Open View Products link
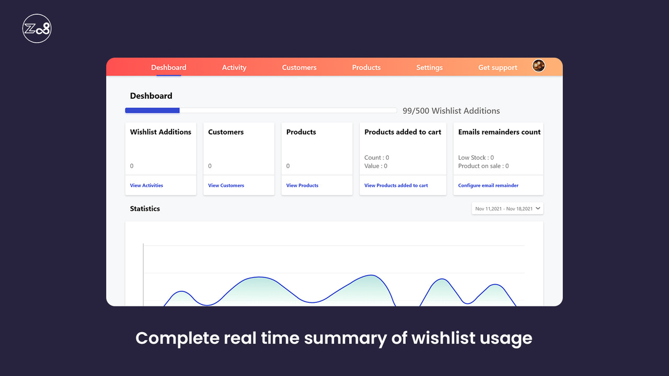This screenshot has width=669, height=376. click(302, 185)
